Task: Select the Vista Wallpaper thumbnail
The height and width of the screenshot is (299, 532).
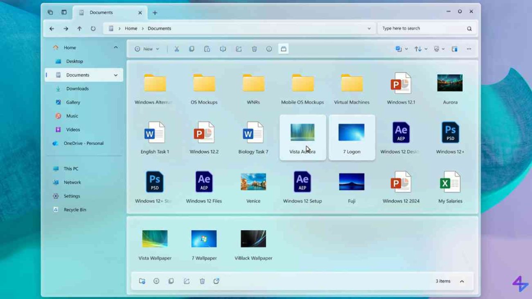Action: (155, 238)
